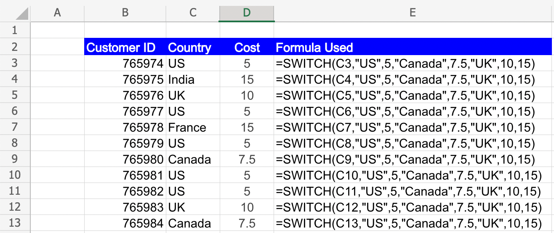Click the select-all corner triangle
Viewport: 554px width, 233px height.
tap(22, 13)
